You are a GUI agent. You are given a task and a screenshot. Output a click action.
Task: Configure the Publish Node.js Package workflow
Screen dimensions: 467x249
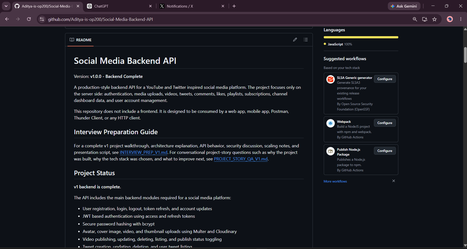(385, 150)
